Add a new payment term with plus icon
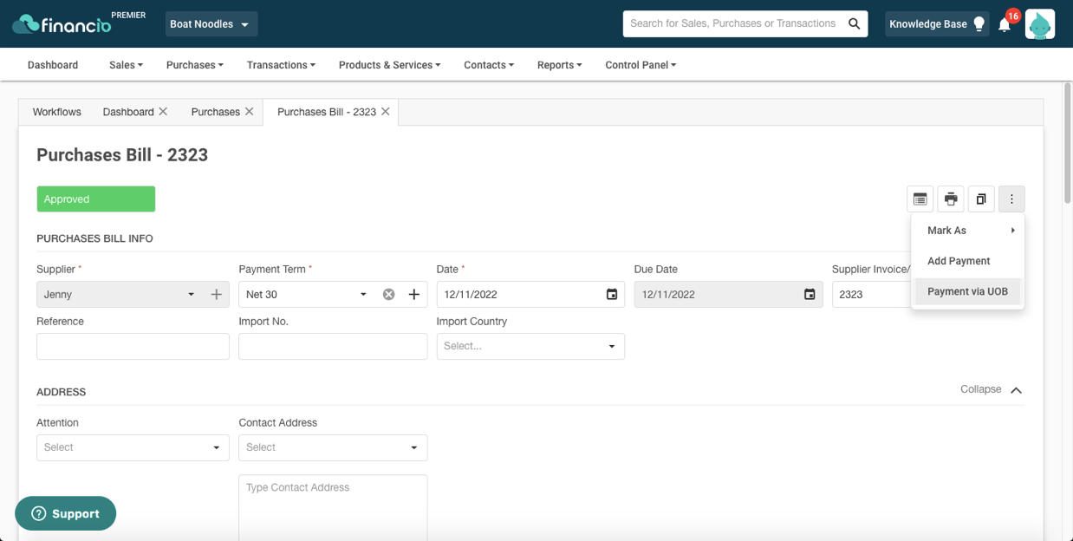 tap(414, 295)
